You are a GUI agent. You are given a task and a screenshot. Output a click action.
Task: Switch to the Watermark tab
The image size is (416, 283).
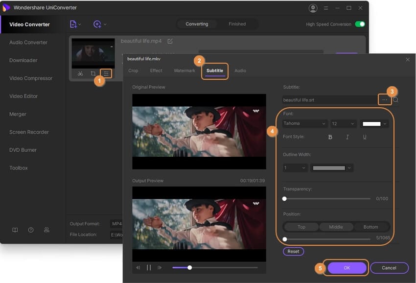[185, 71]
